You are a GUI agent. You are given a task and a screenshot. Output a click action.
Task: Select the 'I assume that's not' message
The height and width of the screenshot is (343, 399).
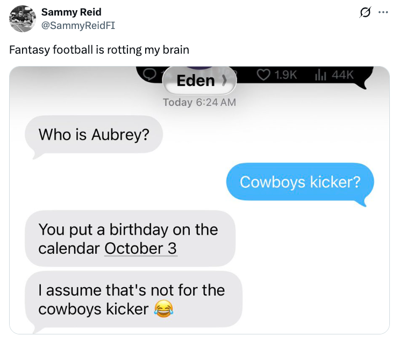pyautogui.click(x=133, y=300)
